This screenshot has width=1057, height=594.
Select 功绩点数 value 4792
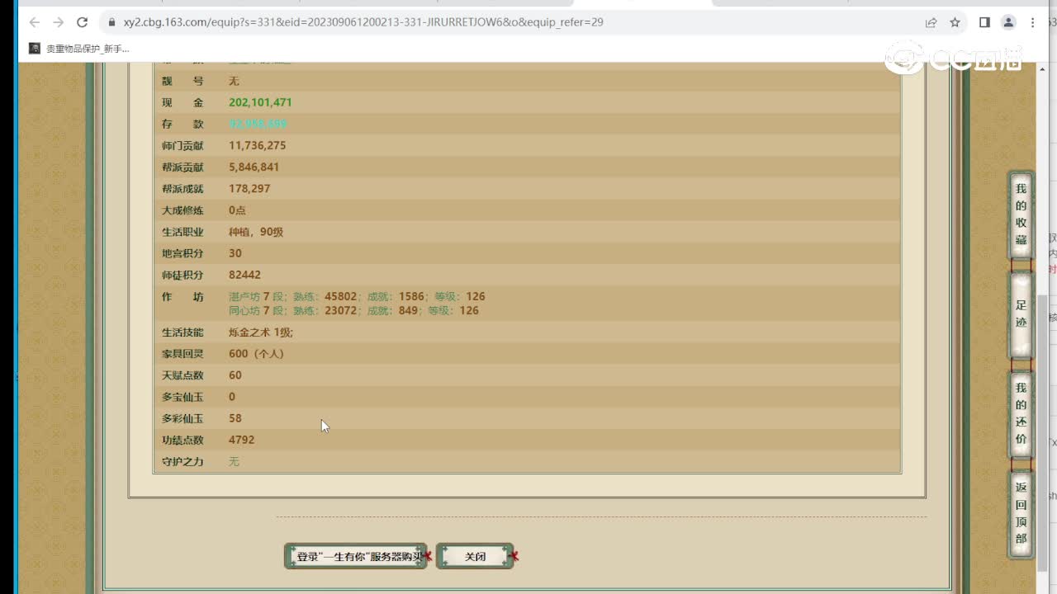(x=241, y=440)
